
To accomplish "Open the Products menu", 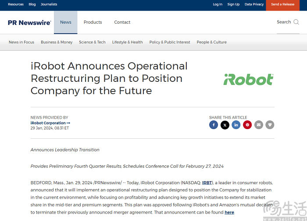I will (x=93, y=22).
